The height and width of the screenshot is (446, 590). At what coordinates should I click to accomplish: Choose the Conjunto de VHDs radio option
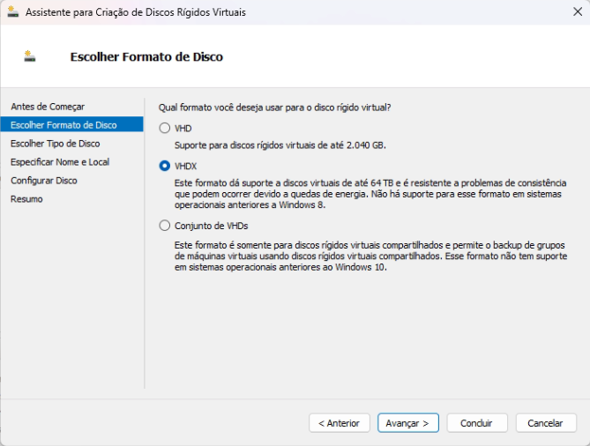pyautogui.click(x=164, y=226)
